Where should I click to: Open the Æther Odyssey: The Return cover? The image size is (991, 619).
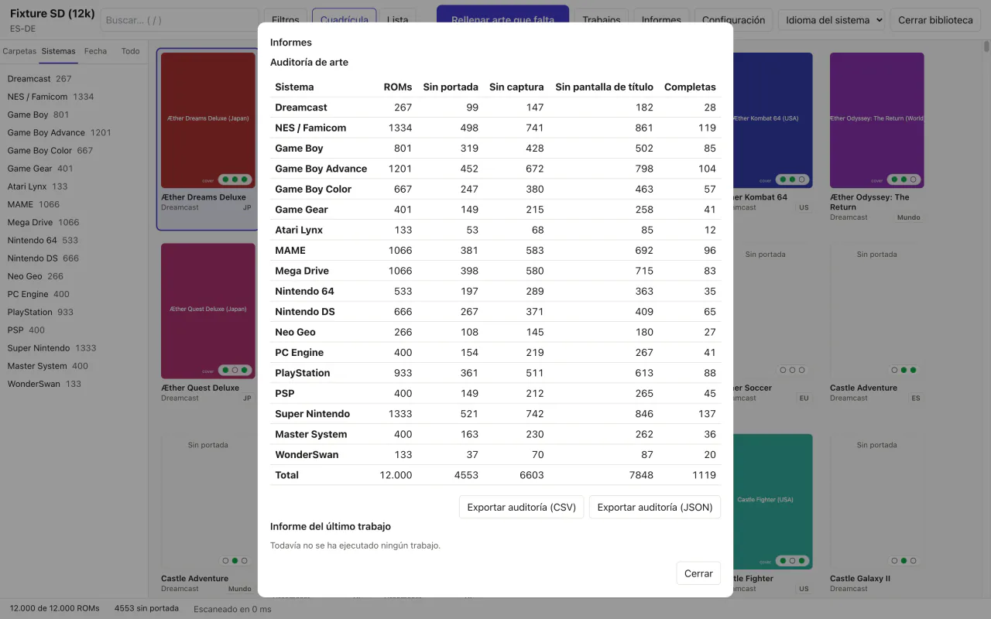pyautogui.click(x=877, y=120)
